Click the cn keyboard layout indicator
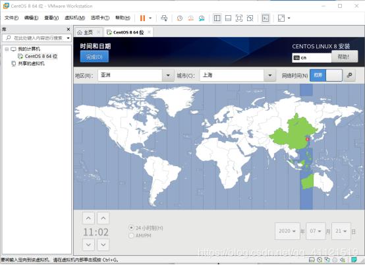 click(x=312, y=57)
